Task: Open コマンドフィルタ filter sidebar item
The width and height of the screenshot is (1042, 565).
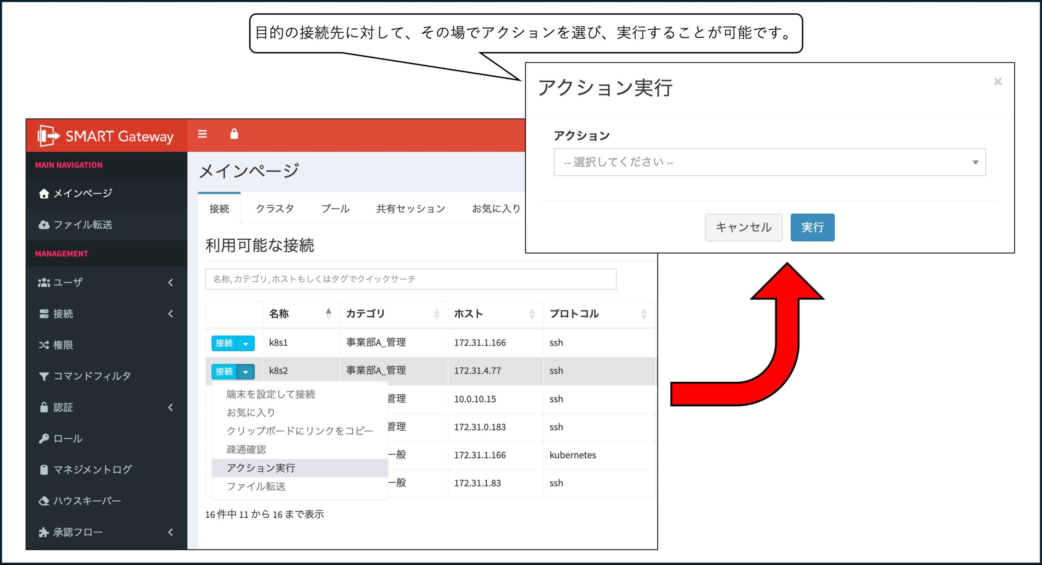Action: 85,376
